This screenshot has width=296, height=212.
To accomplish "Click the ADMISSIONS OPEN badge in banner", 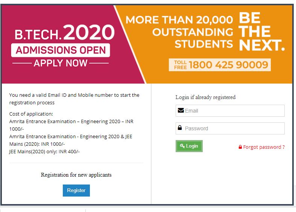I will point(61,50).
